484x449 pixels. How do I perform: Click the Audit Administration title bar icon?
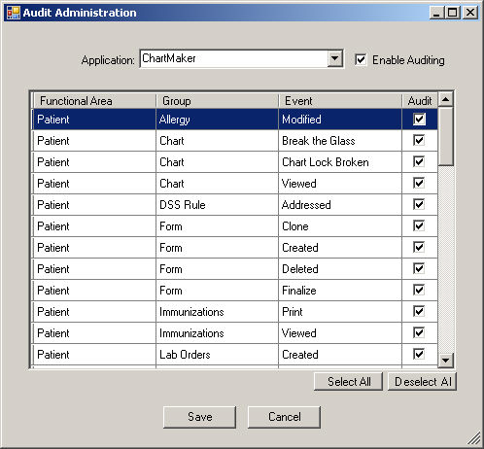pyautogui.click(x=14, y=13)
